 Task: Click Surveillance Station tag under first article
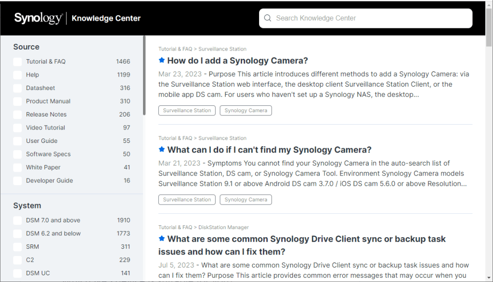[x=187, y=110]
